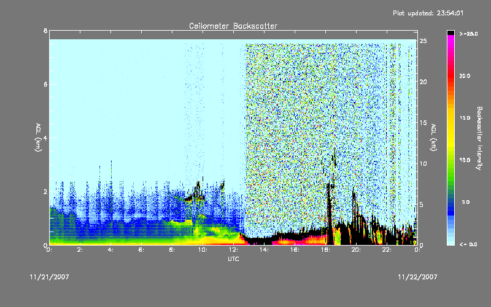
Task: Click the UTC axis label
Action: (233, 258)
